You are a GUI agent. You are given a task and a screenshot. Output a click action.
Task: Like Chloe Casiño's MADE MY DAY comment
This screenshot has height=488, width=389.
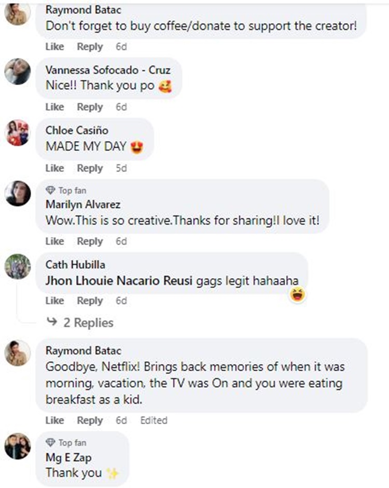tap(54, 168)
